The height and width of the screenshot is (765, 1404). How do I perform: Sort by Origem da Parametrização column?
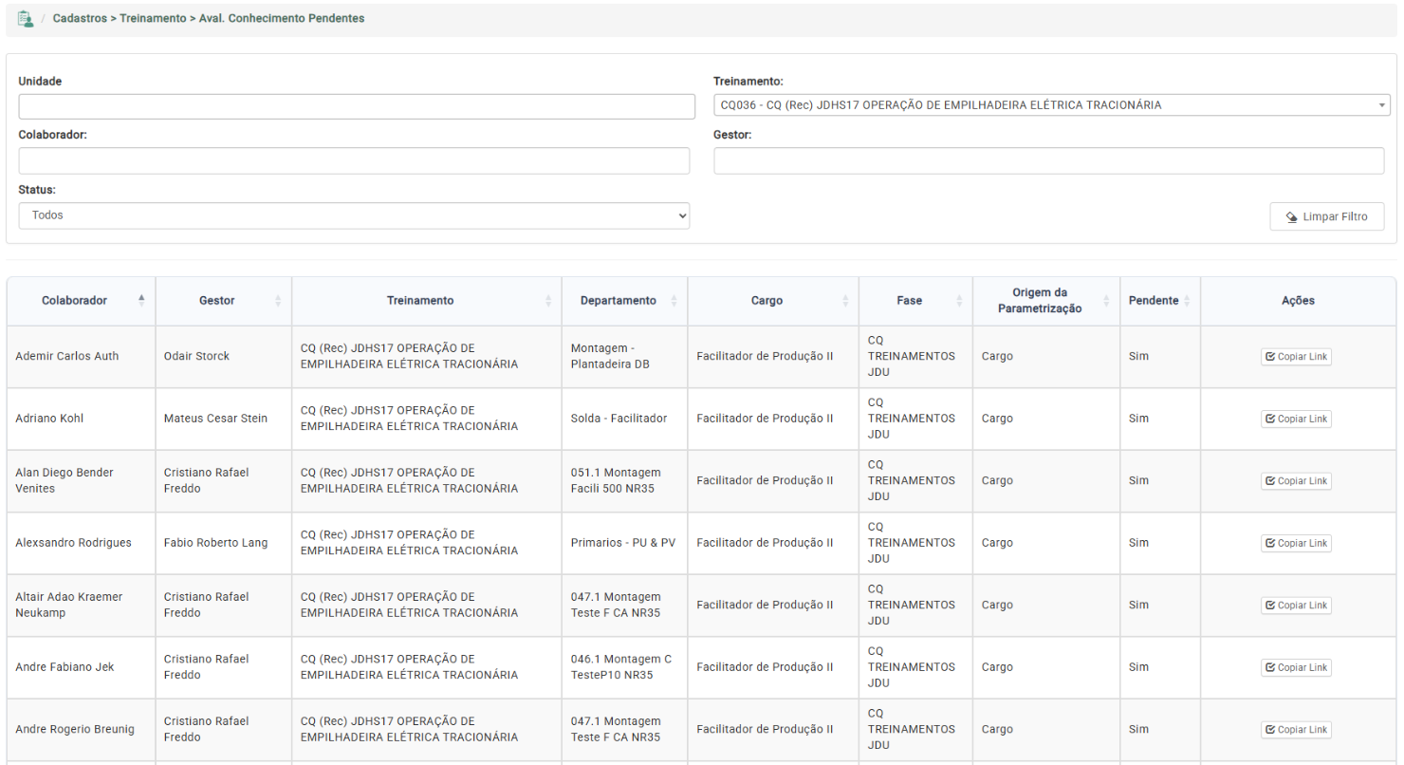tap(1045, 300)
